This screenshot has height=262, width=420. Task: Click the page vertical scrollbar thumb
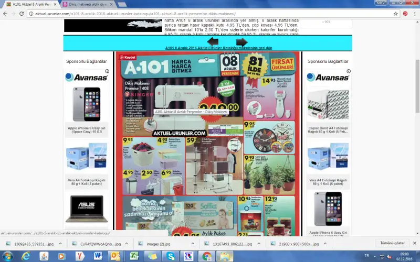(x=417, y=86)
